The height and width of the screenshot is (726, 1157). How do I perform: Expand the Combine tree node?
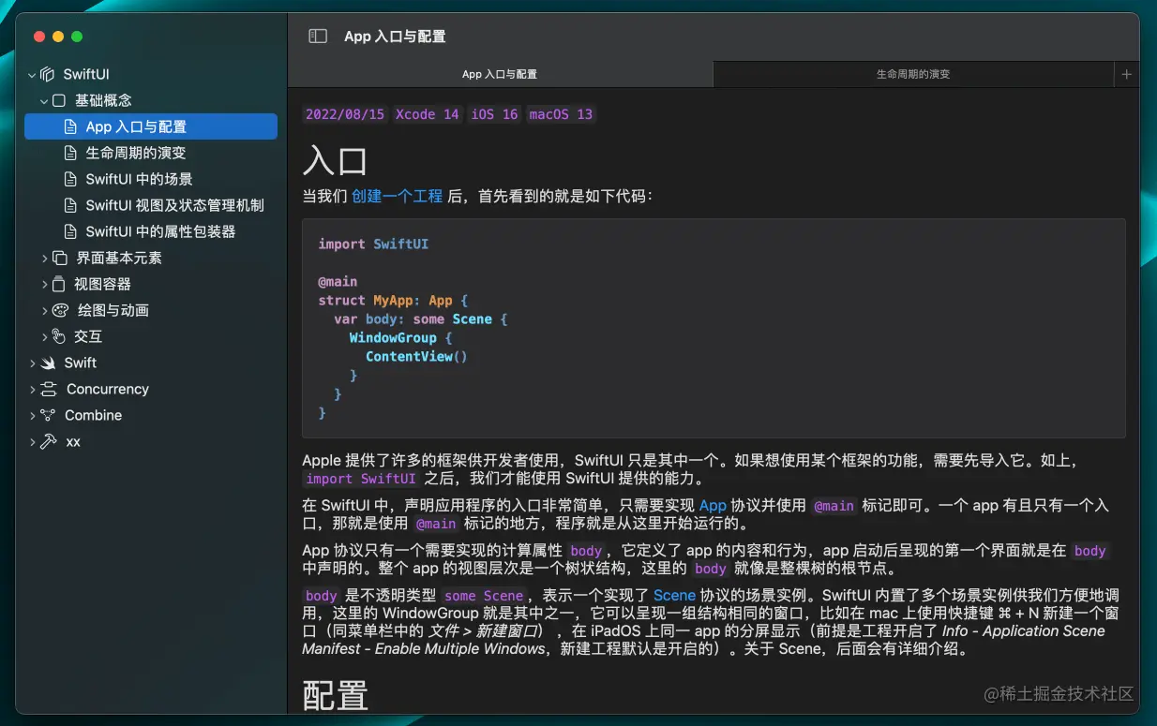coord(33,415)
